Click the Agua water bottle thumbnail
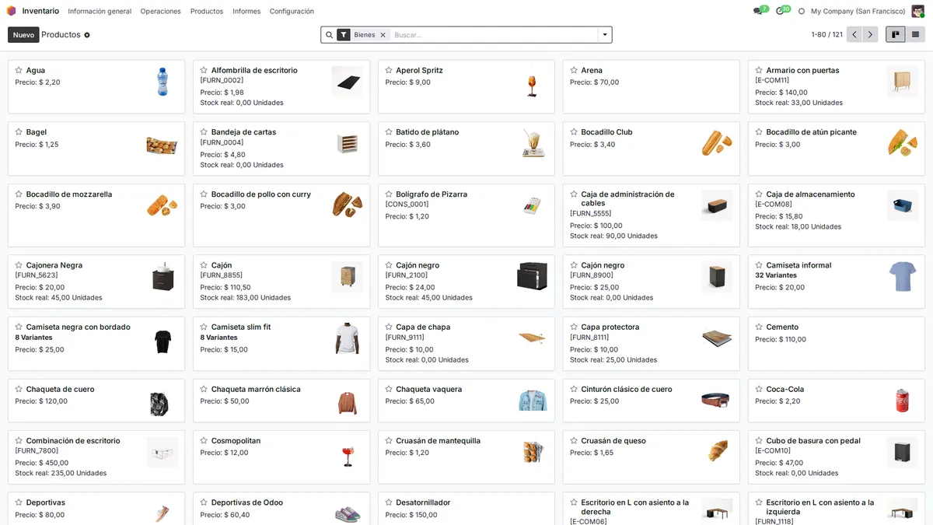This screenshot has height=525, width=933. click(x=162, y=82)
